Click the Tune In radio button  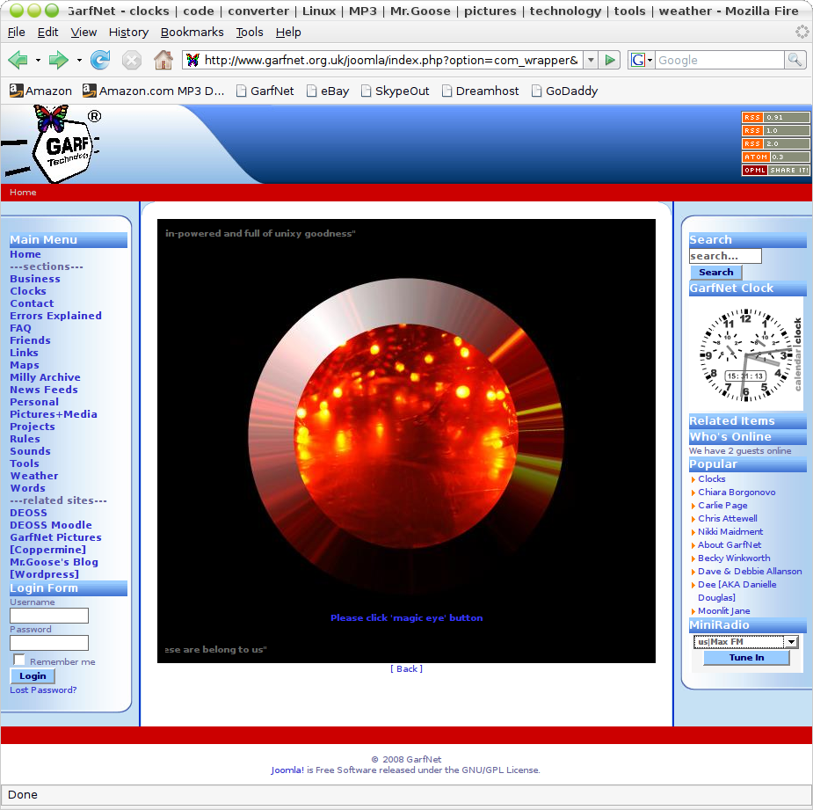tap(746, 658)
